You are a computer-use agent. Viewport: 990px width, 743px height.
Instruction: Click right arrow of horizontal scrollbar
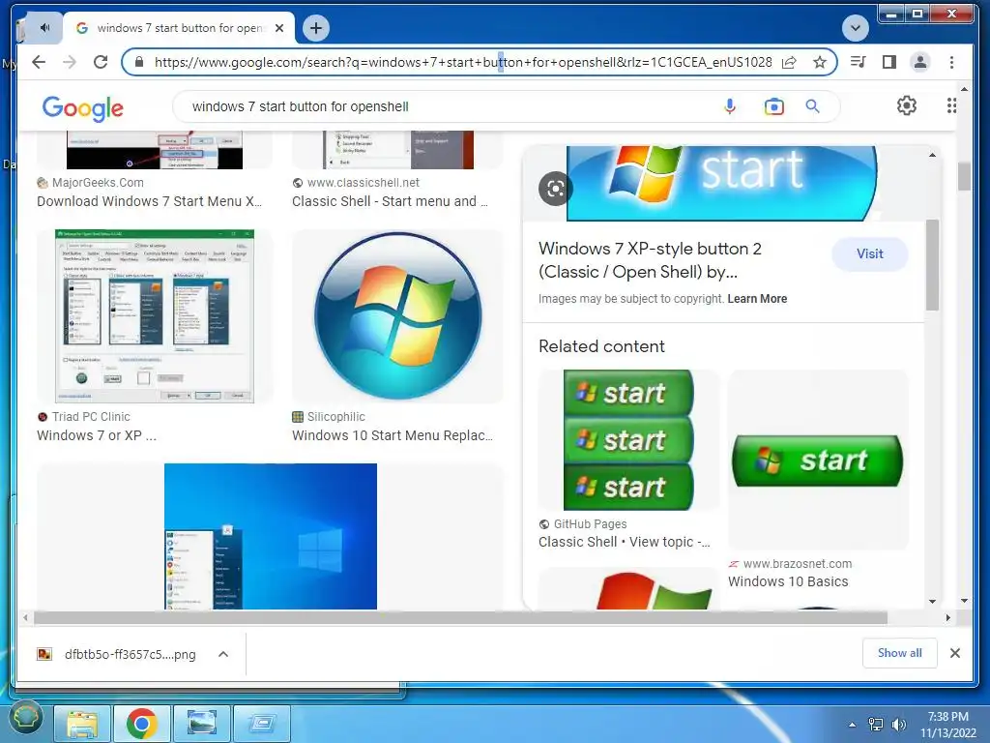tap(947, 618)
